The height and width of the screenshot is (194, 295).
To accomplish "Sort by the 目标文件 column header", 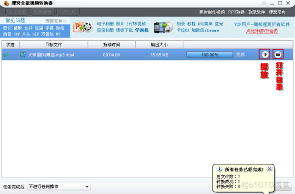I will [x=54, y=45].
